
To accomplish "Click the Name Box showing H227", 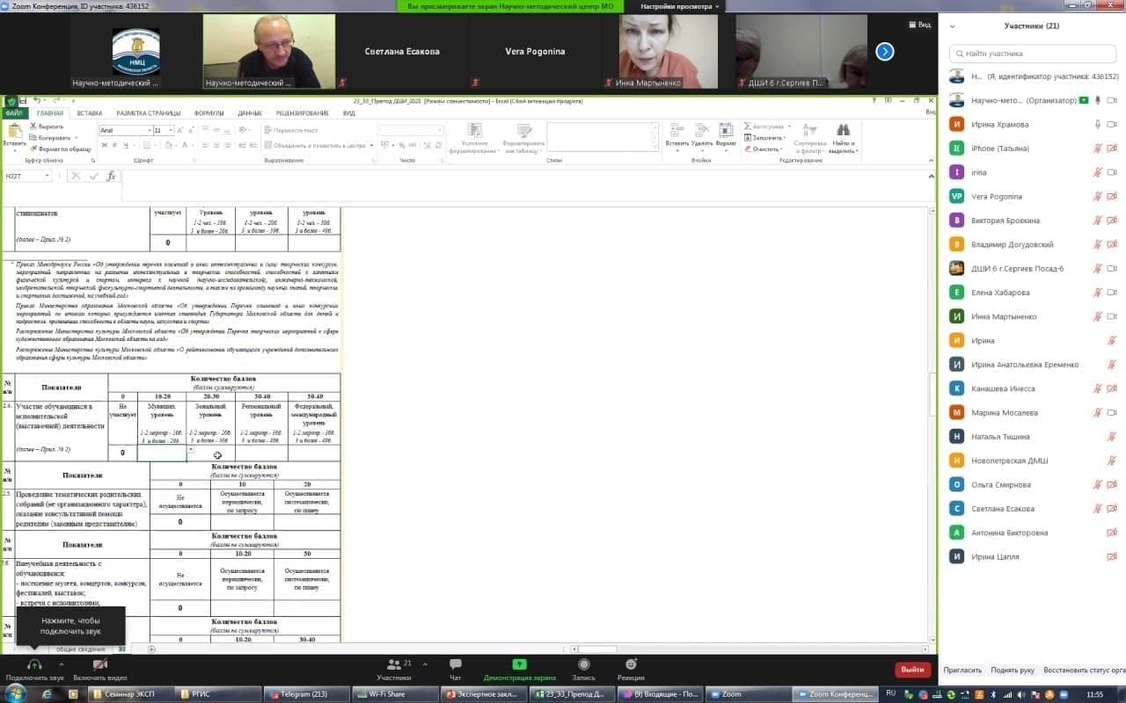I will (28, 177).
